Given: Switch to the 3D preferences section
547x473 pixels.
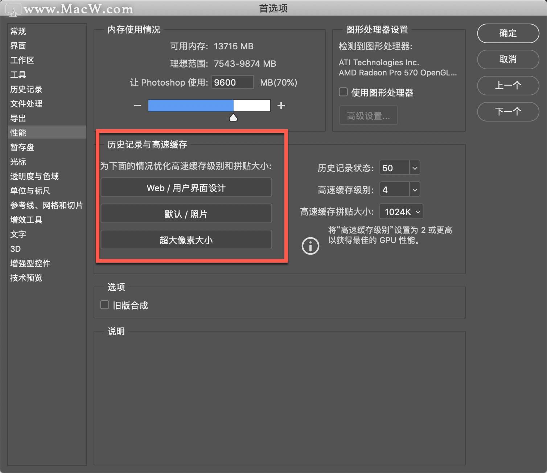Looking at the screenshot, I should click(x=15, y=249).
